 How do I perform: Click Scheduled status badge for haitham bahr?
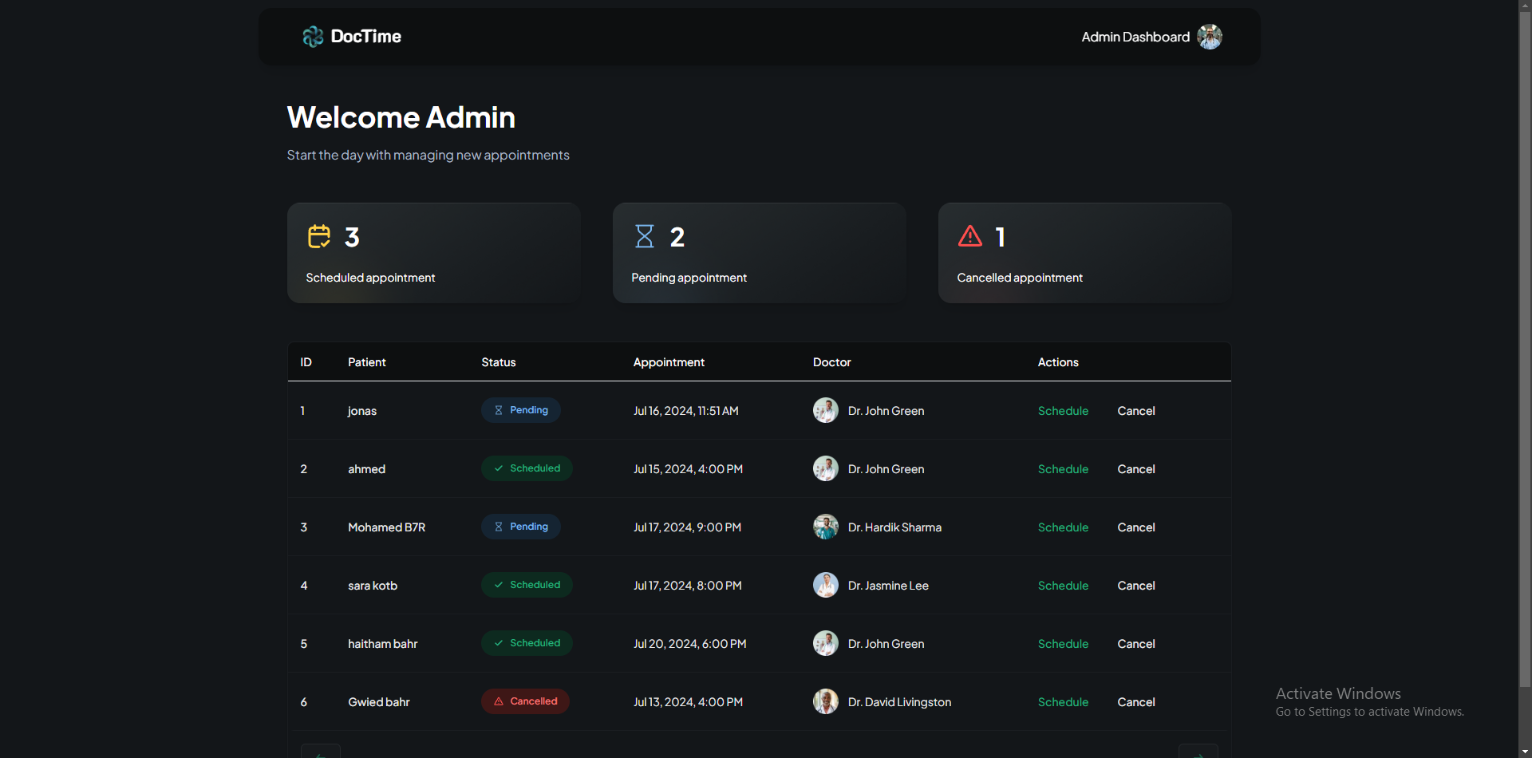[x=527, y=643]
